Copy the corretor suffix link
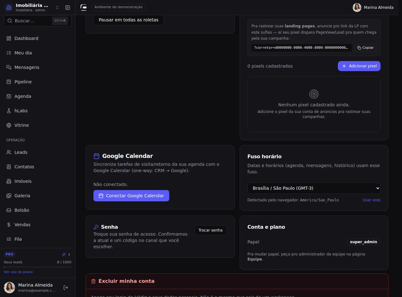402x297 pixels. pos(366,48)
